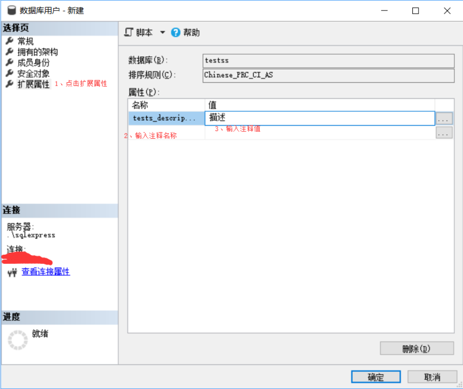Open the ellipsis editor for tests_descrip value
The height and width of the screenshot is (389, 463).
click(444, 118)
